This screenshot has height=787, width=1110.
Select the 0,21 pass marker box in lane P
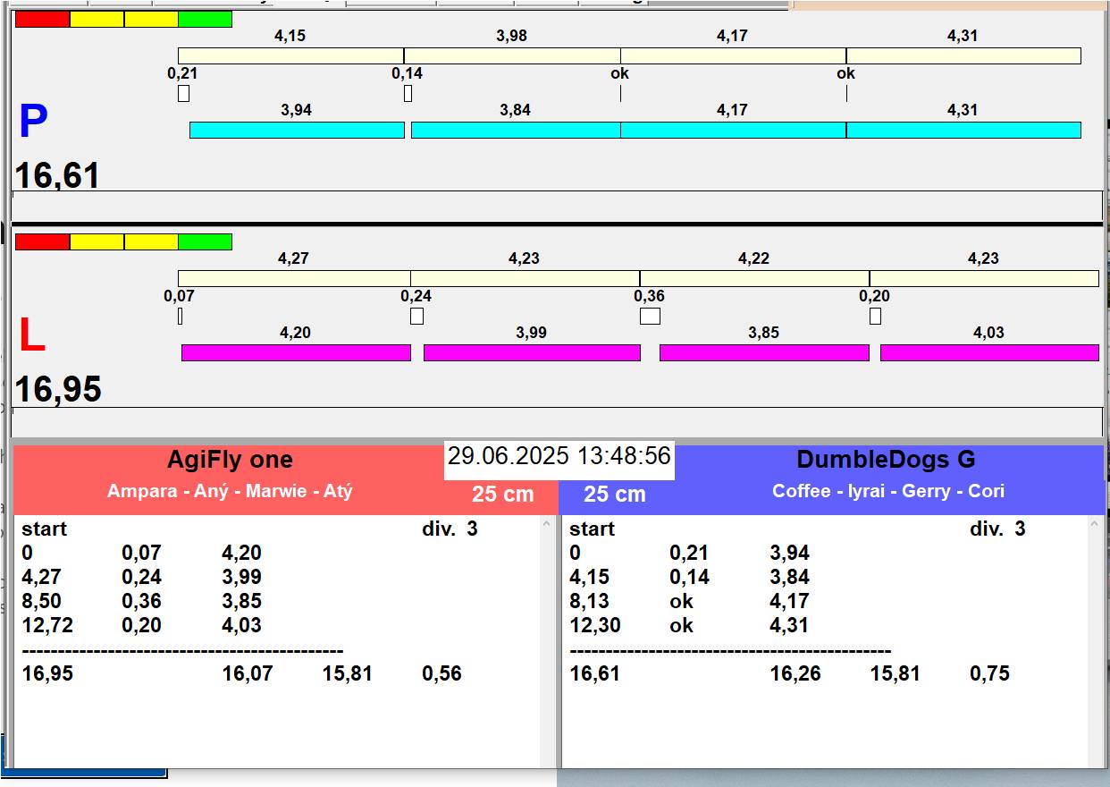183,93
